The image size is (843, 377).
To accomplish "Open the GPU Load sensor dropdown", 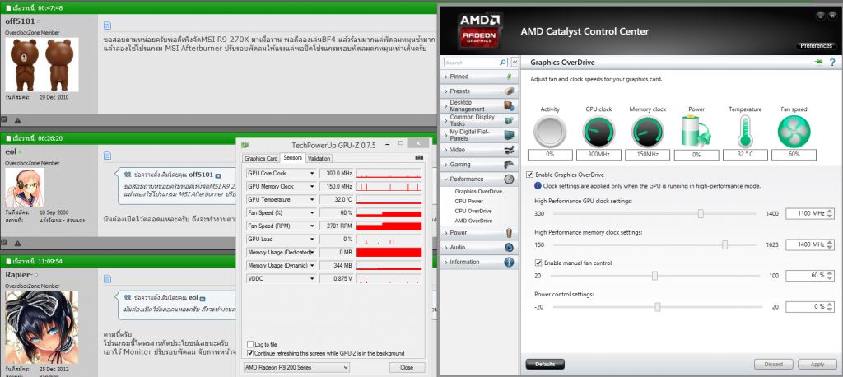I will pyautogui.click(x=312, y=240).
